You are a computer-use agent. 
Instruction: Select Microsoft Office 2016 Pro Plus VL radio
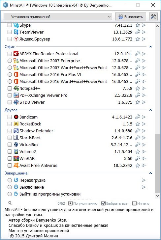(10, 74)
